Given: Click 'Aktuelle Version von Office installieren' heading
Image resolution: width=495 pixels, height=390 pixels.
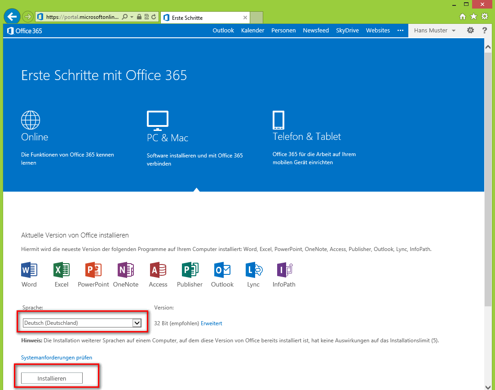Looking at the screenshot, I should point(75,235).
